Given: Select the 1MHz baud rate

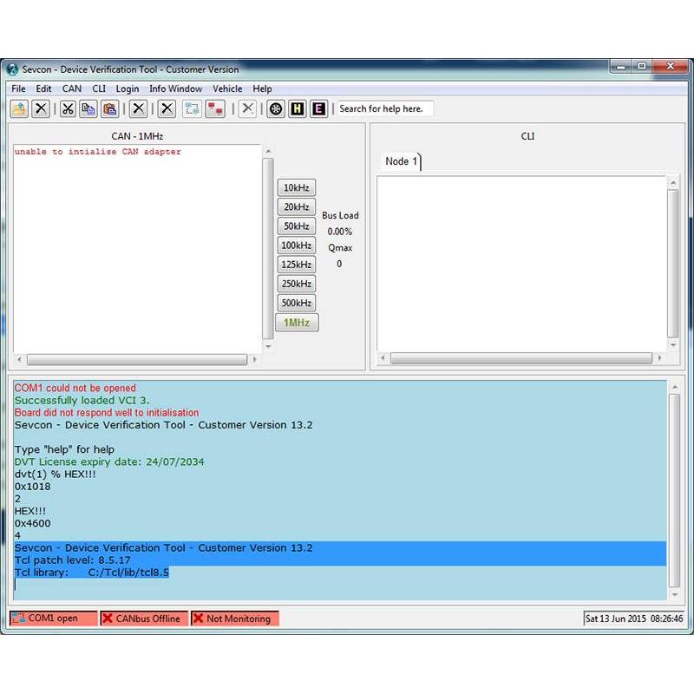Looking at the screenshot, I should point(297,323).
